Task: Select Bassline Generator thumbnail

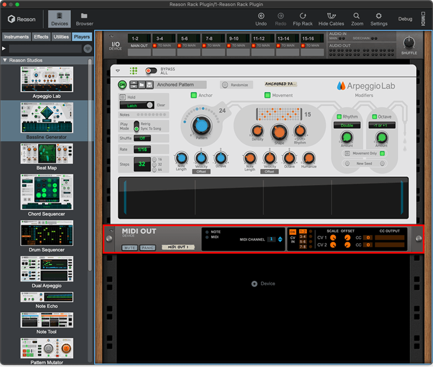Action: (x=47, y=118)
